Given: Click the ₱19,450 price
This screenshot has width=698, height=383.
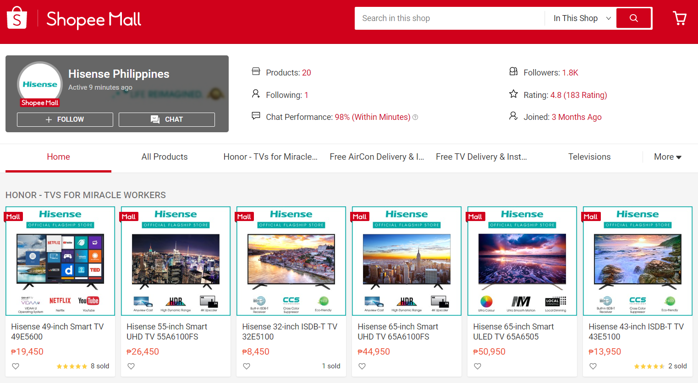Looking at the screenshot, I should click(x=27, y=351).
